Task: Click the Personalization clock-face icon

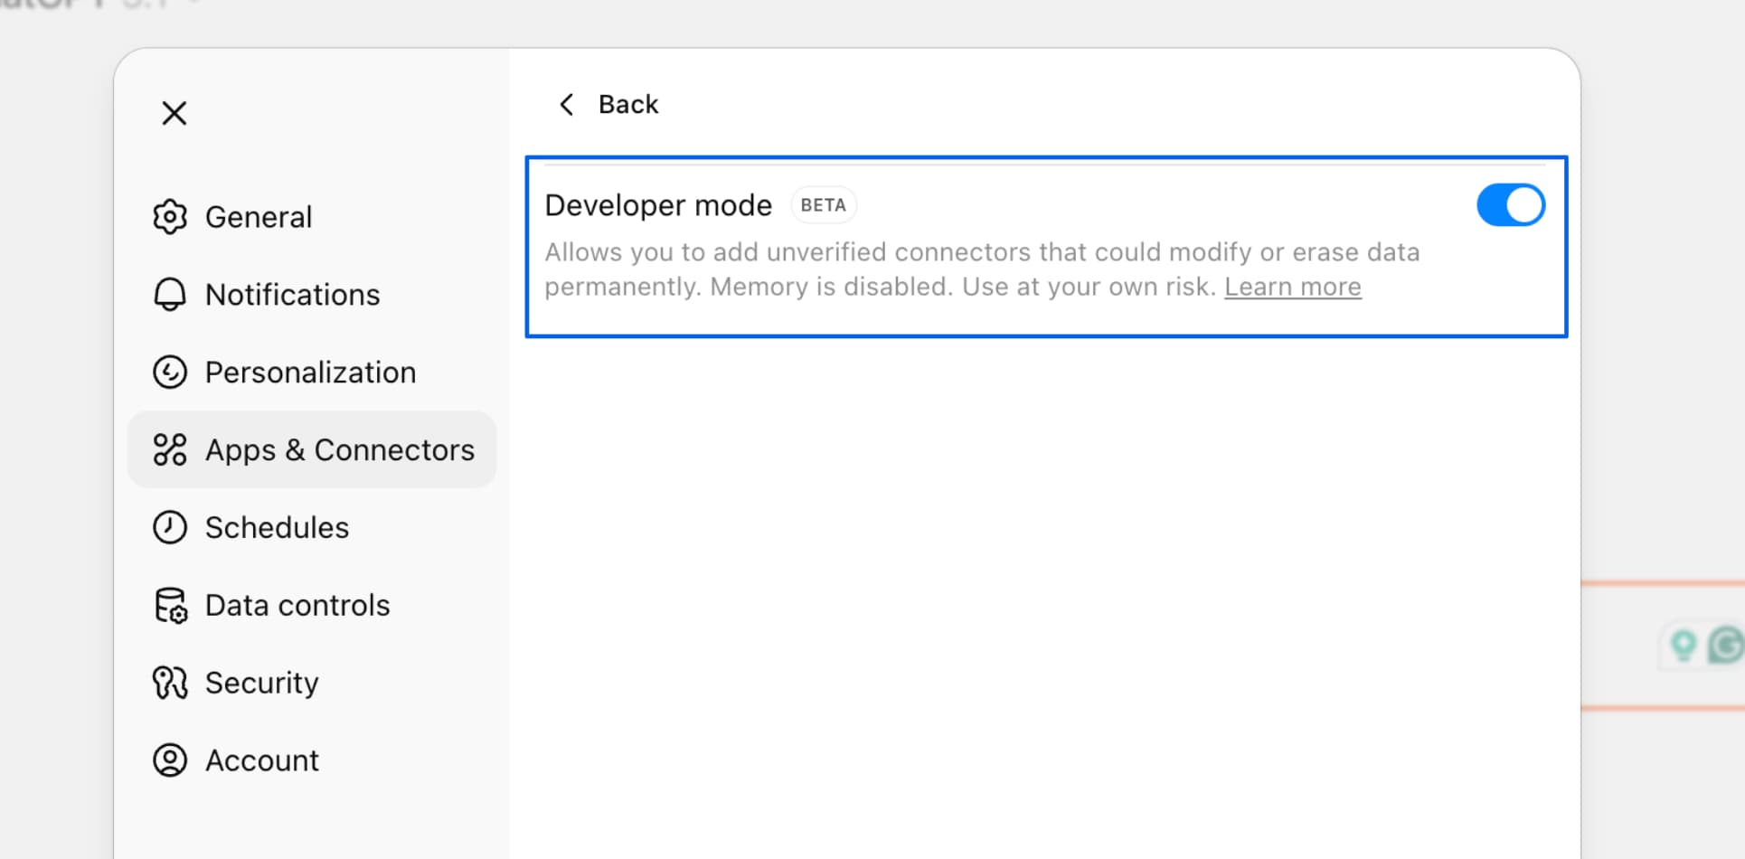Action: (170, 372)
